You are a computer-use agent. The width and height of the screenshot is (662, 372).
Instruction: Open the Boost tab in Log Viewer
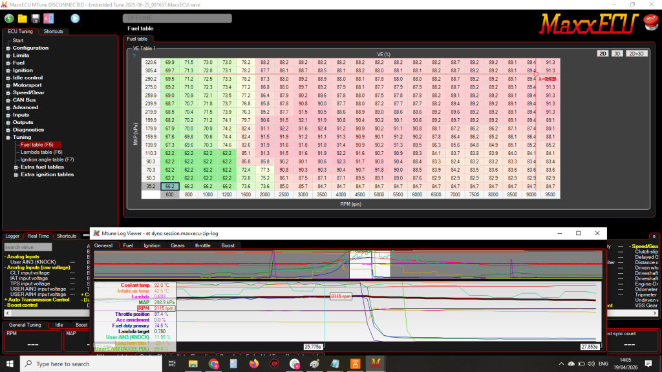(228, 245)
